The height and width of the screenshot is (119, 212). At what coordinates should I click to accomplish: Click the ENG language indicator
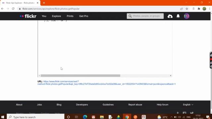pos(188,117)
